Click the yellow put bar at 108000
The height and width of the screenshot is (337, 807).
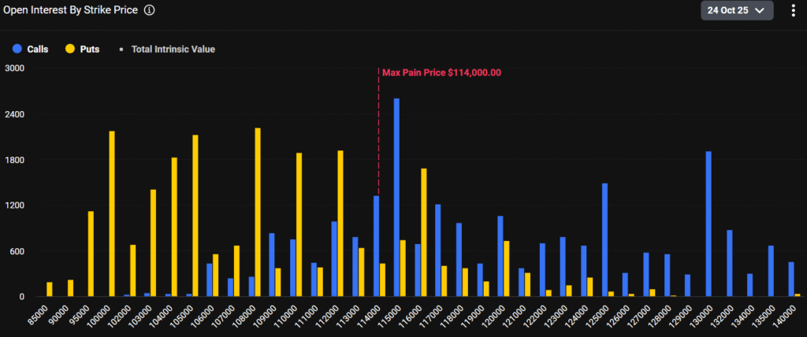(258, 212)
